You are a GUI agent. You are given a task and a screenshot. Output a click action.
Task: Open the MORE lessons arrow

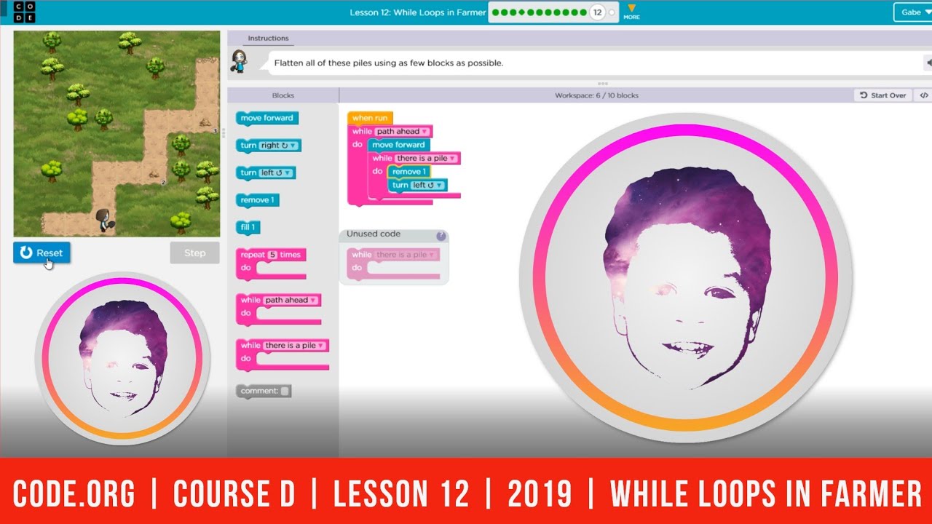tap(631, 12)
